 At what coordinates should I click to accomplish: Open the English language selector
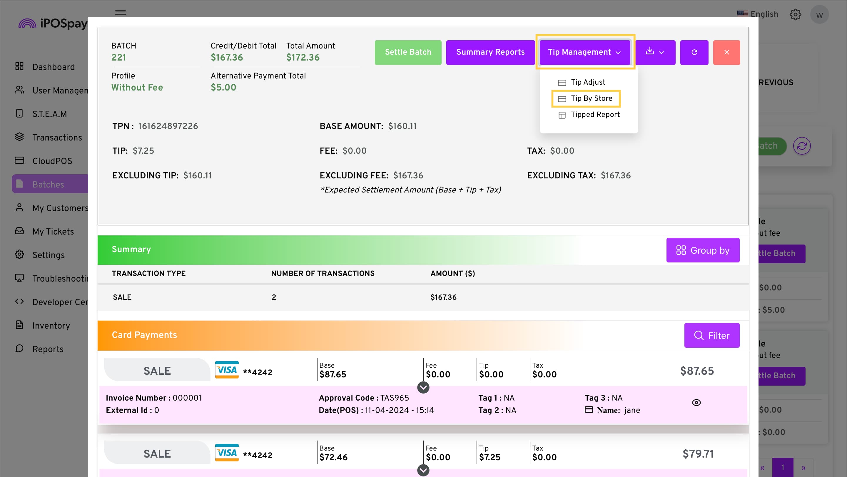point(758,14)
